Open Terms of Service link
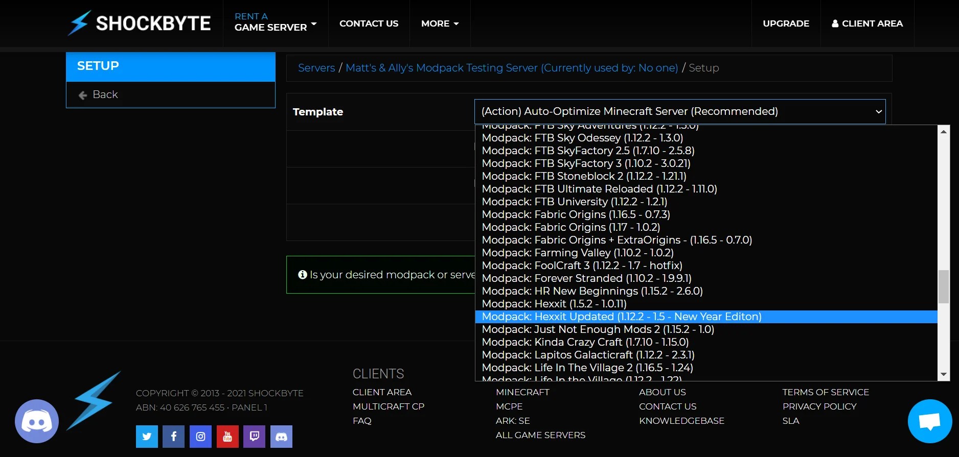959x457 pixels. [x=826, y=392]
